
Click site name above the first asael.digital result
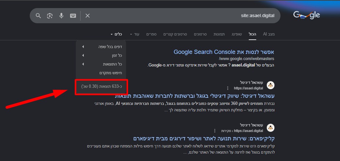(252, 83)
